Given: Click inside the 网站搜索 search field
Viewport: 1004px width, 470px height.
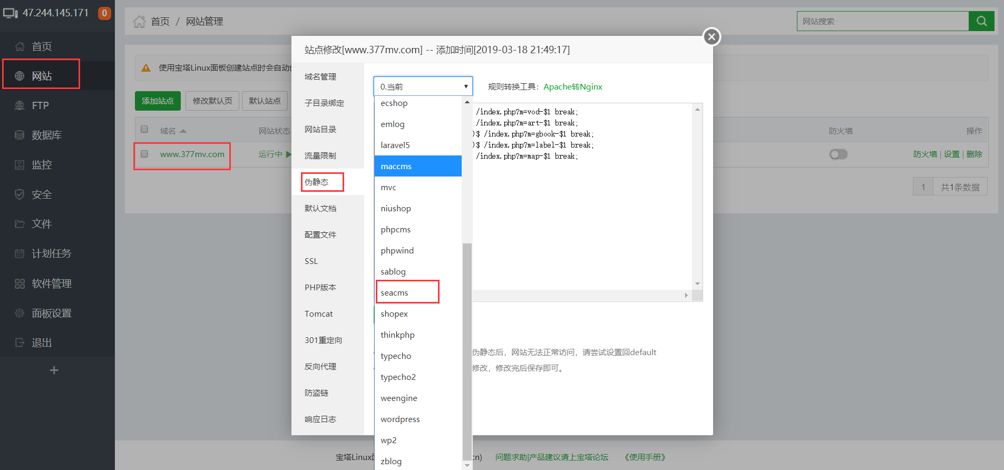Looking at the screenshot, I should [x=883, y=21].
